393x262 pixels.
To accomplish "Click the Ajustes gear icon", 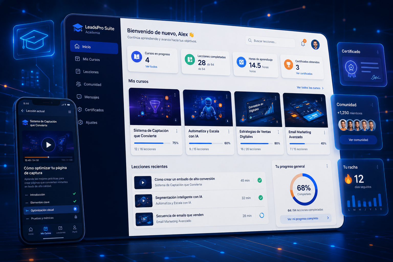I will 80,122.
